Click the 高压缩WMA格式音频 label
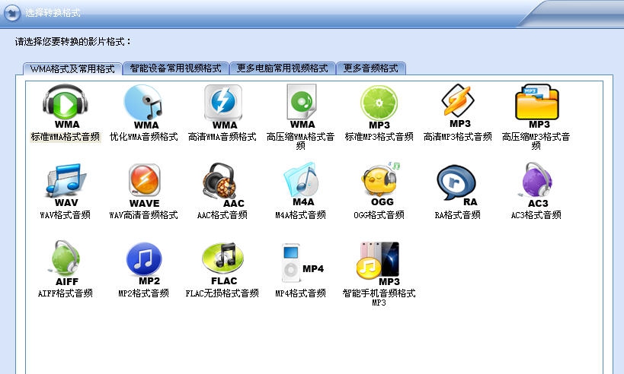The height and width of the screenshot is (374, 624). point(300,141)
